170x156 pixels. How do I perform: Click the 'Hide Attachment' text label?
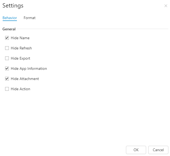click(x=25, y=79)
